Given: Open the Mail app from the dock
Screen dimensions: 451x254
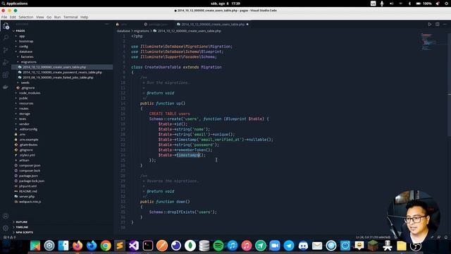Looking at the screenshot, I should [x=317, y=246].
